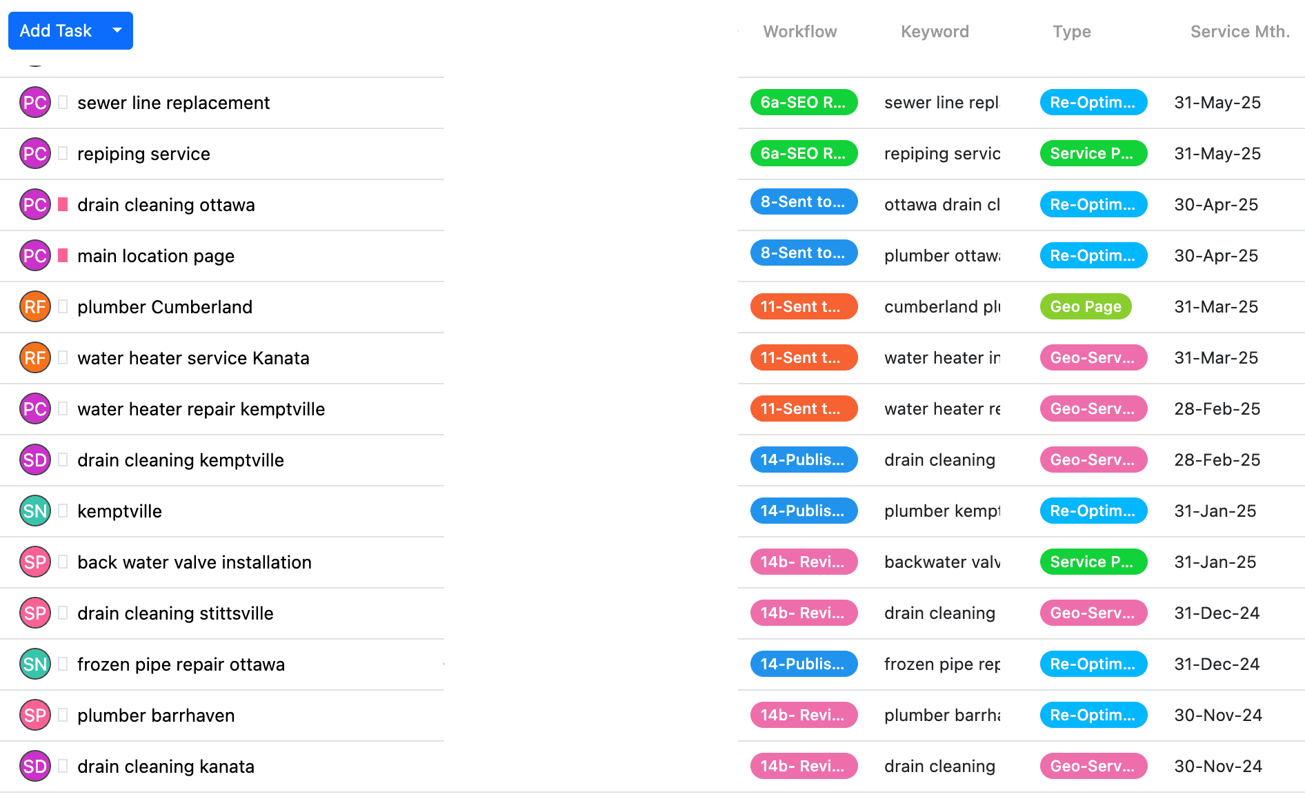The height and width of the screenshot is (799, 1305).
Task: Click RF avatar beside plumber Cumberland
Action: tap(34, 307)
